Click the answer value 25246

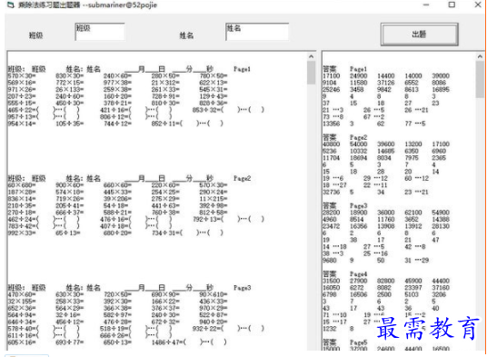[331, 89]
